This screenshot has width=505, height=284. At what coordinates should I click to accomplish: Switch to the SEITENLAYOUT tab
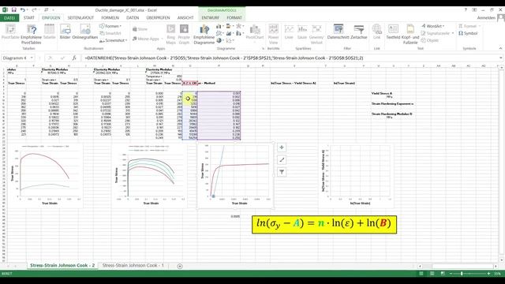pyautogui.click(x=80, y=17)
